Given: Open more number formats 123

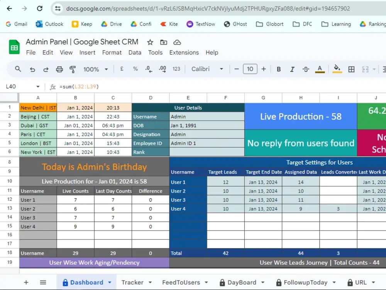Looking at the screenshot, I should [x=176, y=69].
